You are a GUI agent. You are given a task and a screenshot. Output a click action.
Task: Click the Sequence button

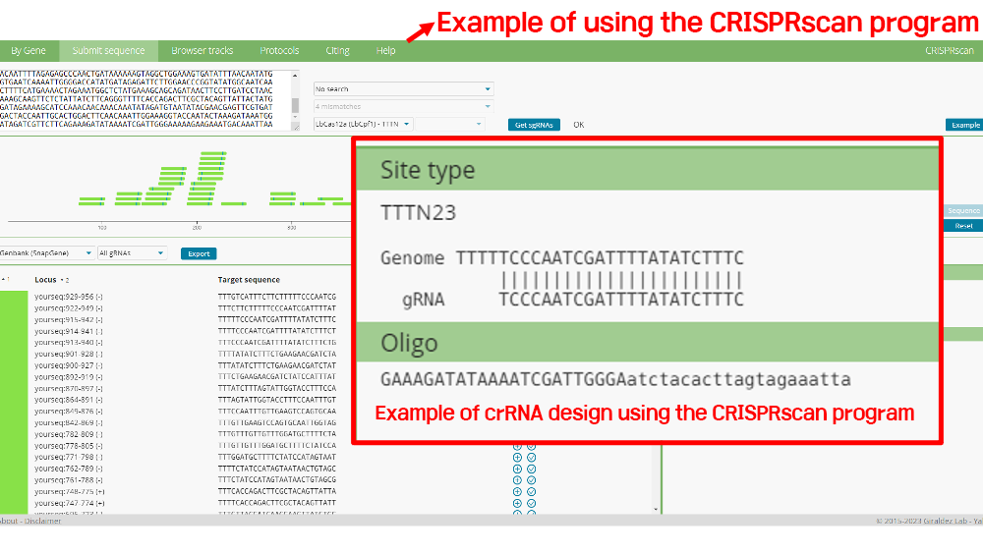coord(963,210)
